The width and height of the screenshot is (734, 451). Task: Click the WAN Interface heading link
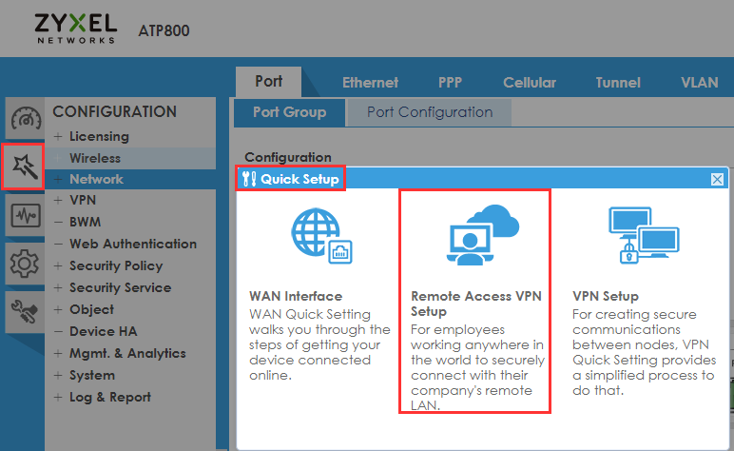coord(295,296)
